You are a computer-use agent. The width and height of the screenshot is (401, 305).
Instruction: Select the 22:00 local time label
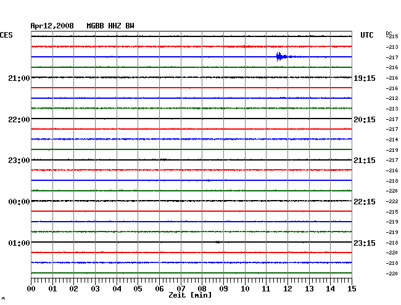point(19,120)
